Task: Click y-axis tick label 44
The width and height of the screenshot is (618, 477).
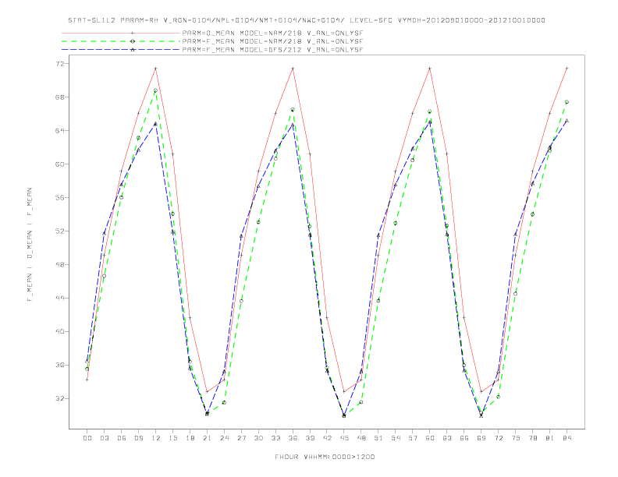Action: click(61, 298)
